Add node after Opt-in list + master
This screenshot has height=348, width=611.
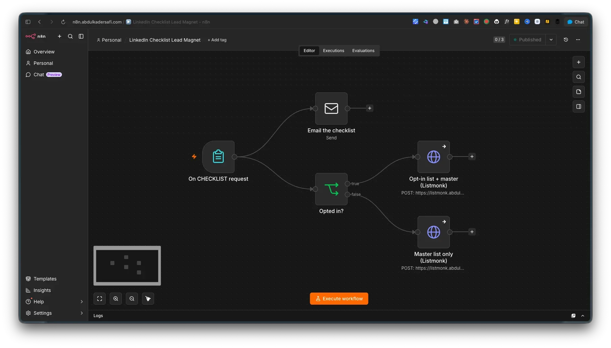click(472, 157)
